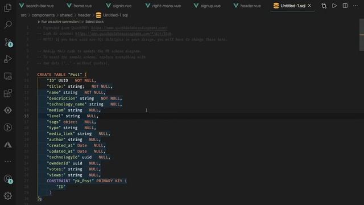
Task: Open the Explorer view in activity bar
Action: pos(7,8)
